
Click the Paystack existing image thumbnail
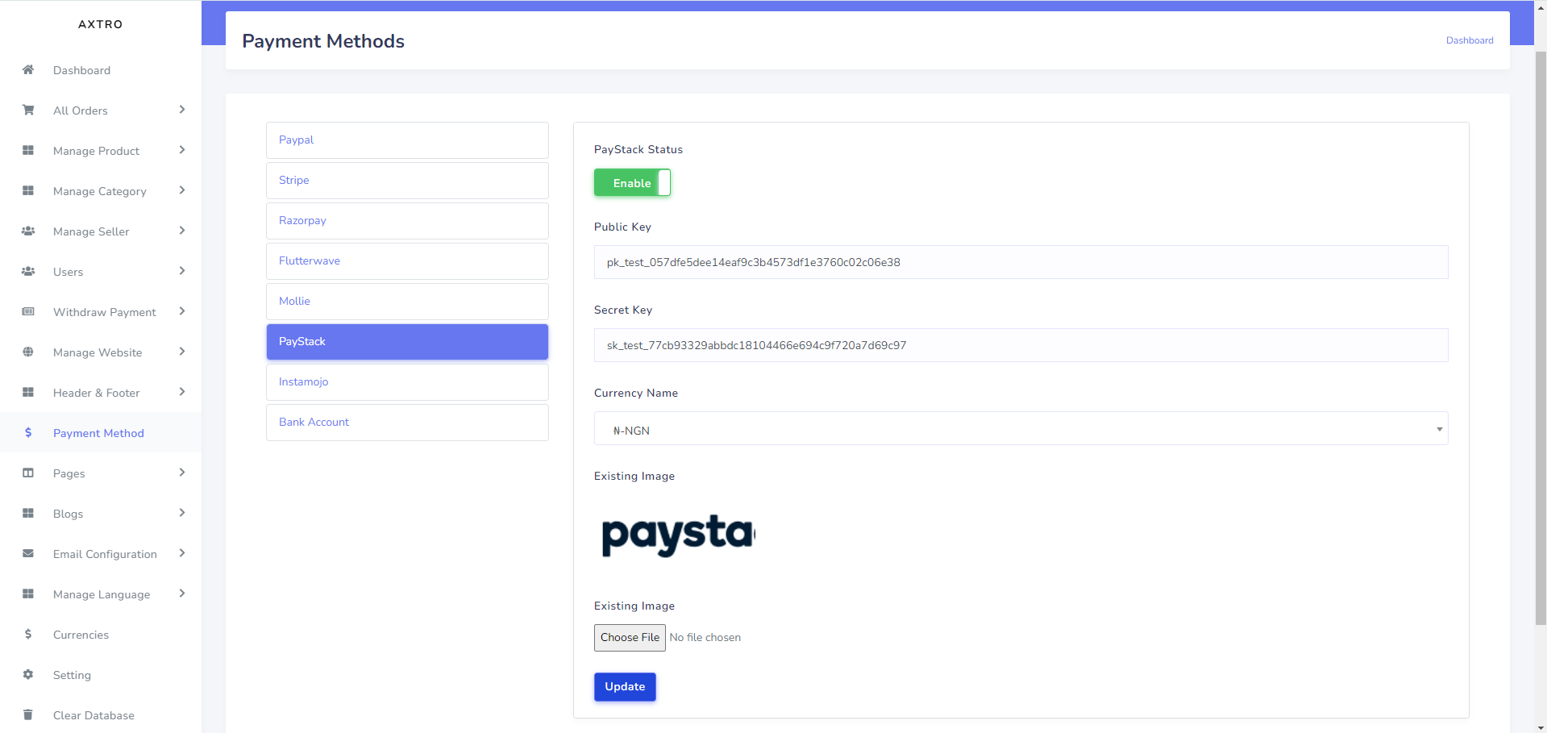[x=678, y=535]
